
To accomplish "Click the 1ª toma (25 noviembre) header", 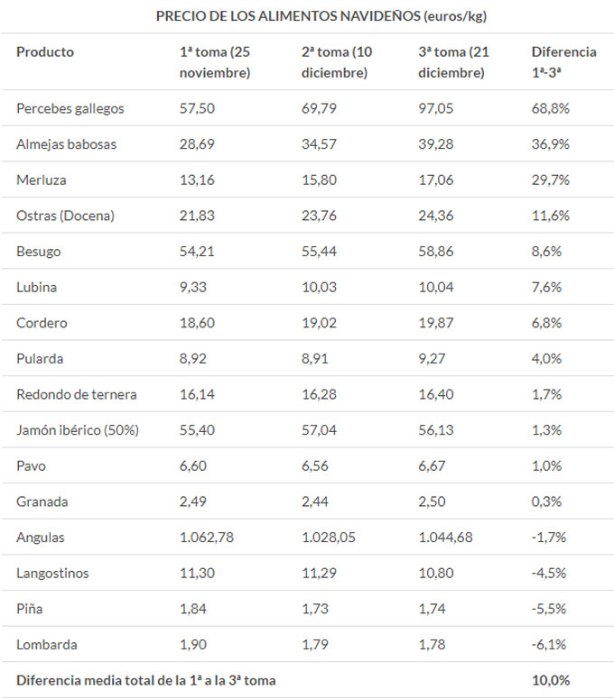I will coord(215,62).
